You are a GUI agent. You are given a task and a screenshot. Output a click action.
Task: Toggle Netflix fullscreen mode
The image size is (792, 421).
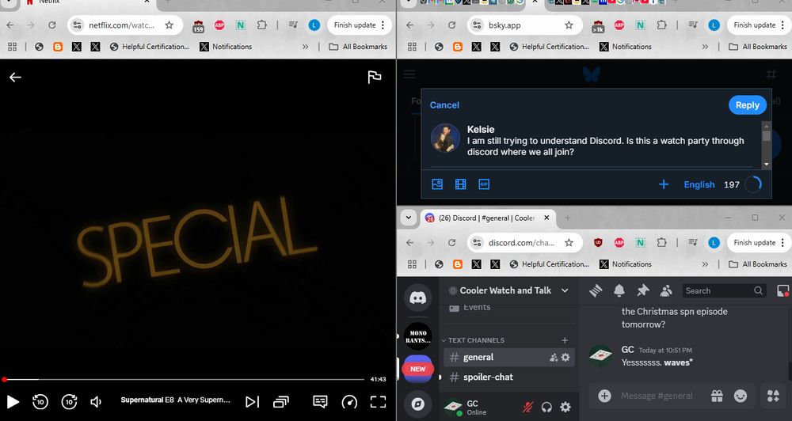[x=378, y=402]
